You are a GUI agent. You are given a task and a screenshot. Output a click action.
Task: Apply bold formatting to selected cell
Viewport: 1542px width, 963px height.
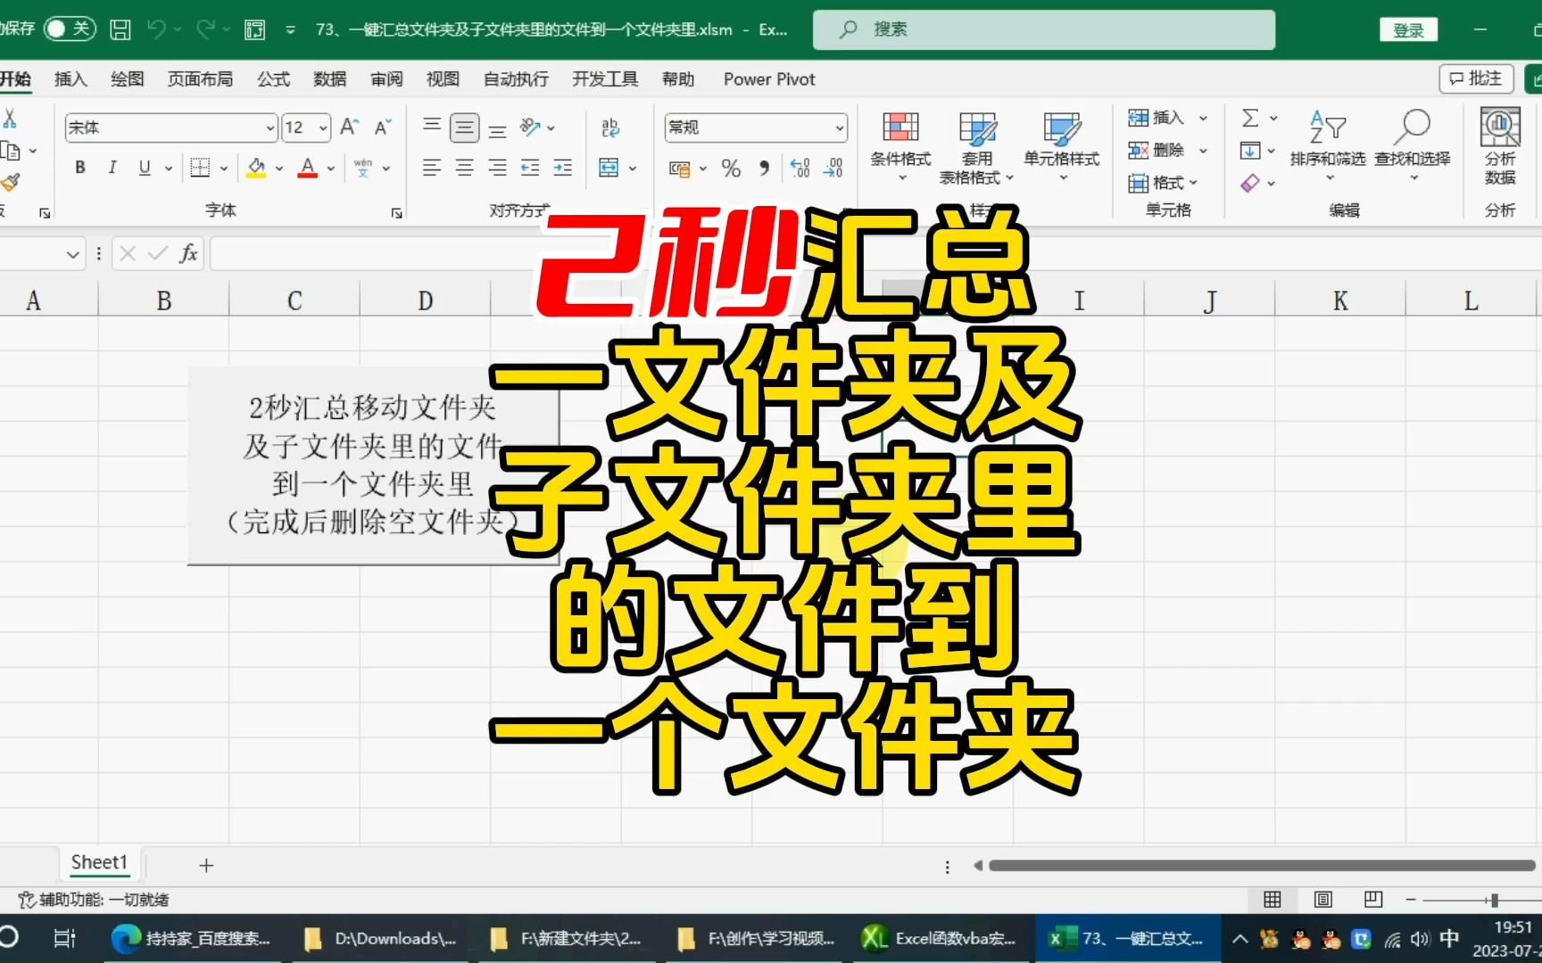[x=79, y=167]
